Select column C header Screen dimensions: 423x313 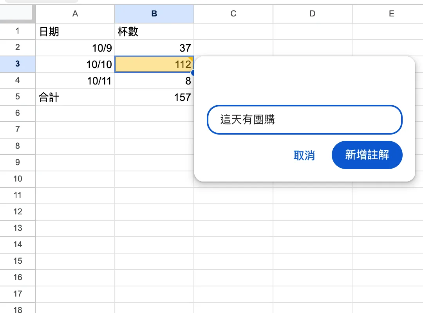tap(233, 14)
